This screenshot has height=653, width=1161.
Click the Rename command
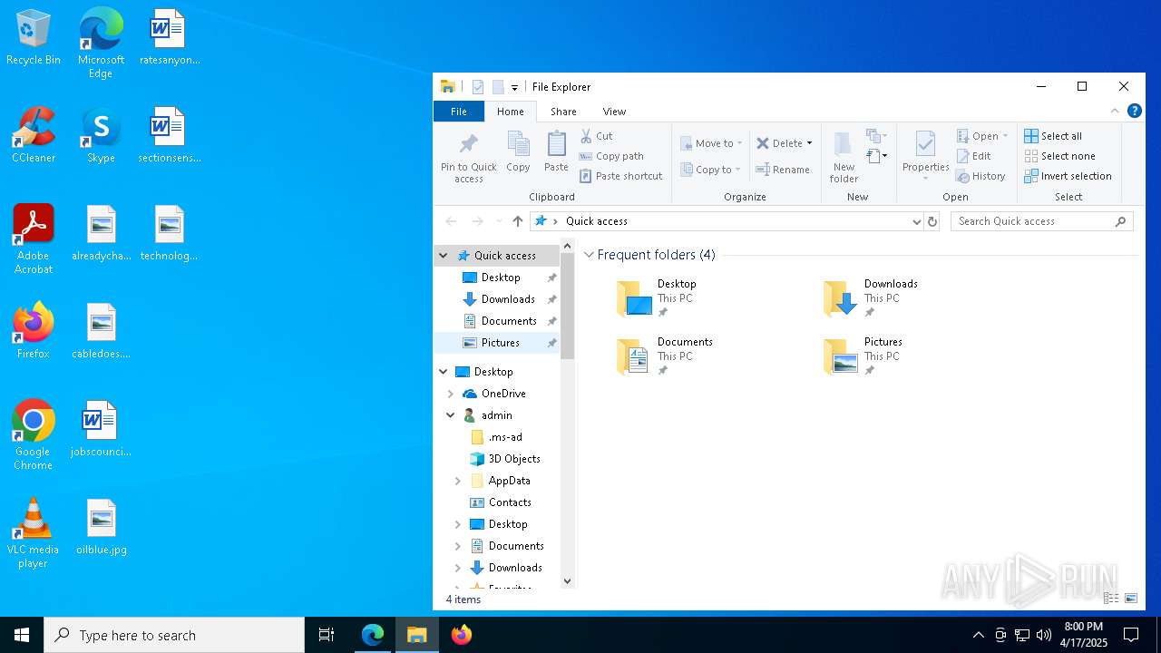(x=783, y=170)
